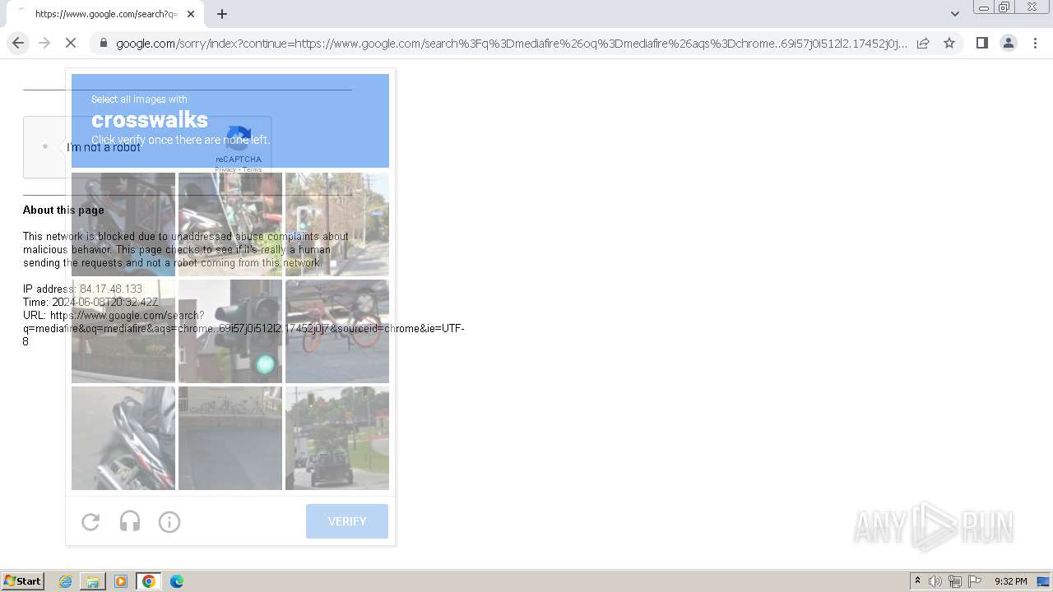Select top-middle captcha tile with motorcycle
Viewport: 1053px width, 592px height.
230,224
